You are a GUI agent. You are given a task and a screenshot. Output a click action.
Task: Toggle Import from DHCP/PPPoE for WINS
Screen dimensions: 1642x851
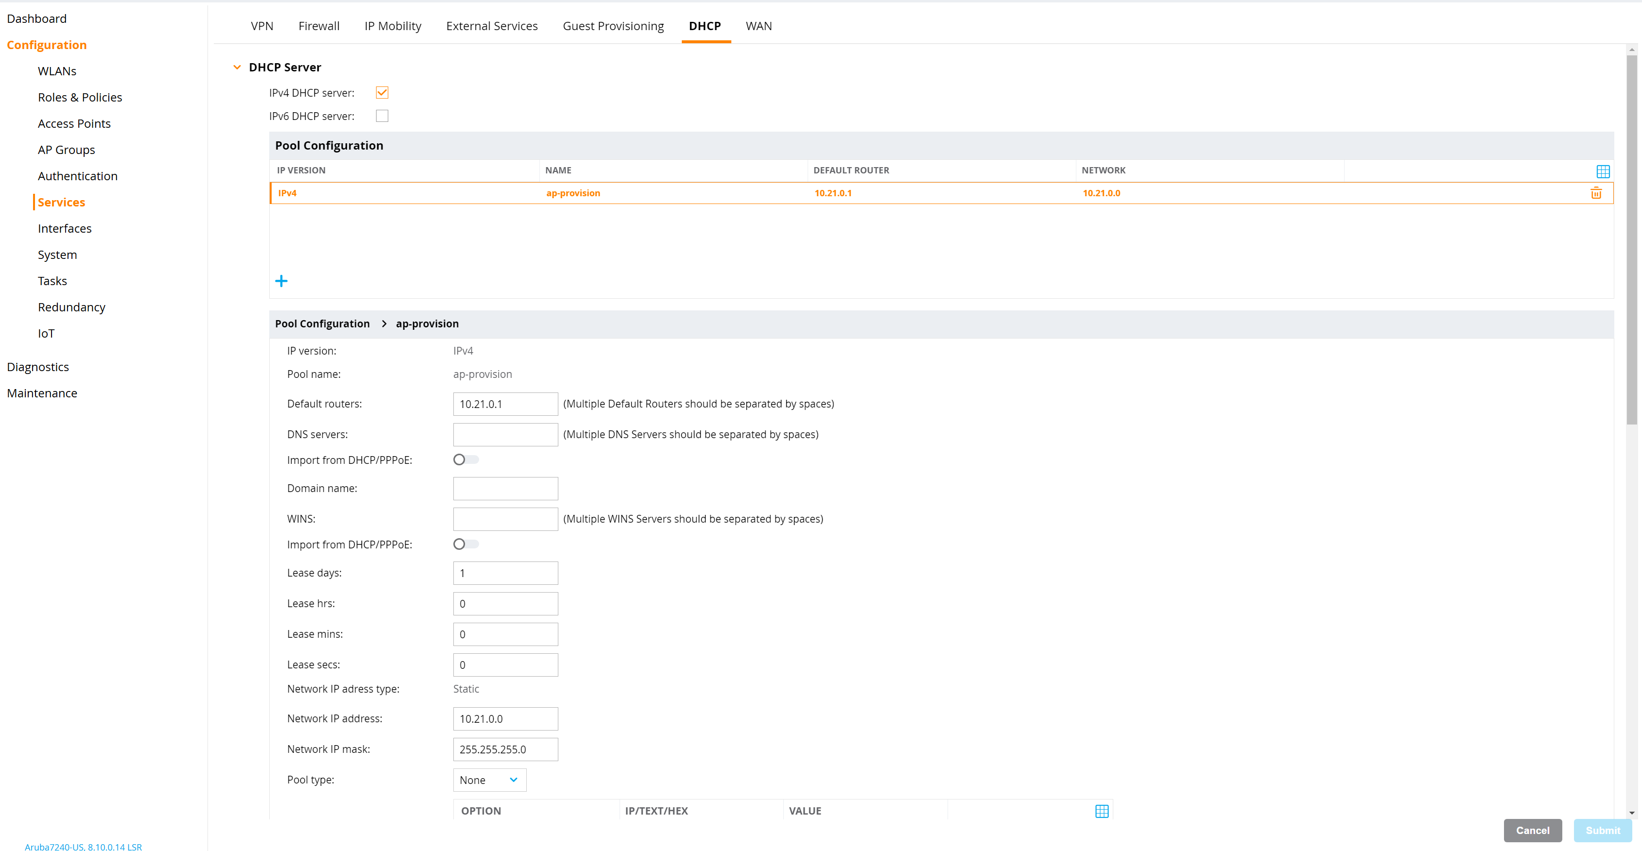point(466,544)
